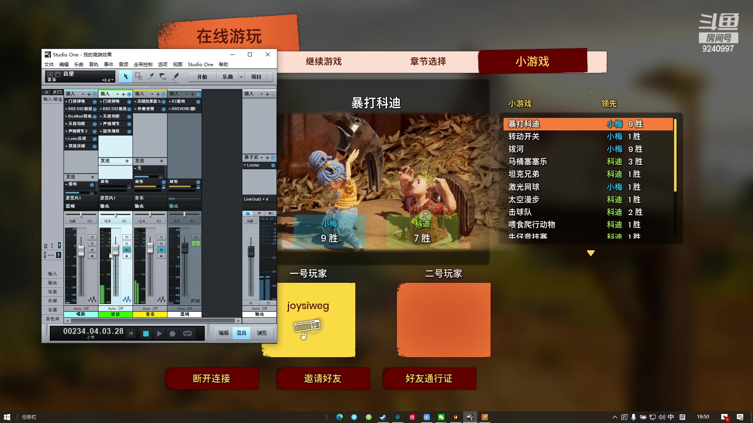
Task: Open the +2.4 音量 value dropdown
Action: click(113, 80)
